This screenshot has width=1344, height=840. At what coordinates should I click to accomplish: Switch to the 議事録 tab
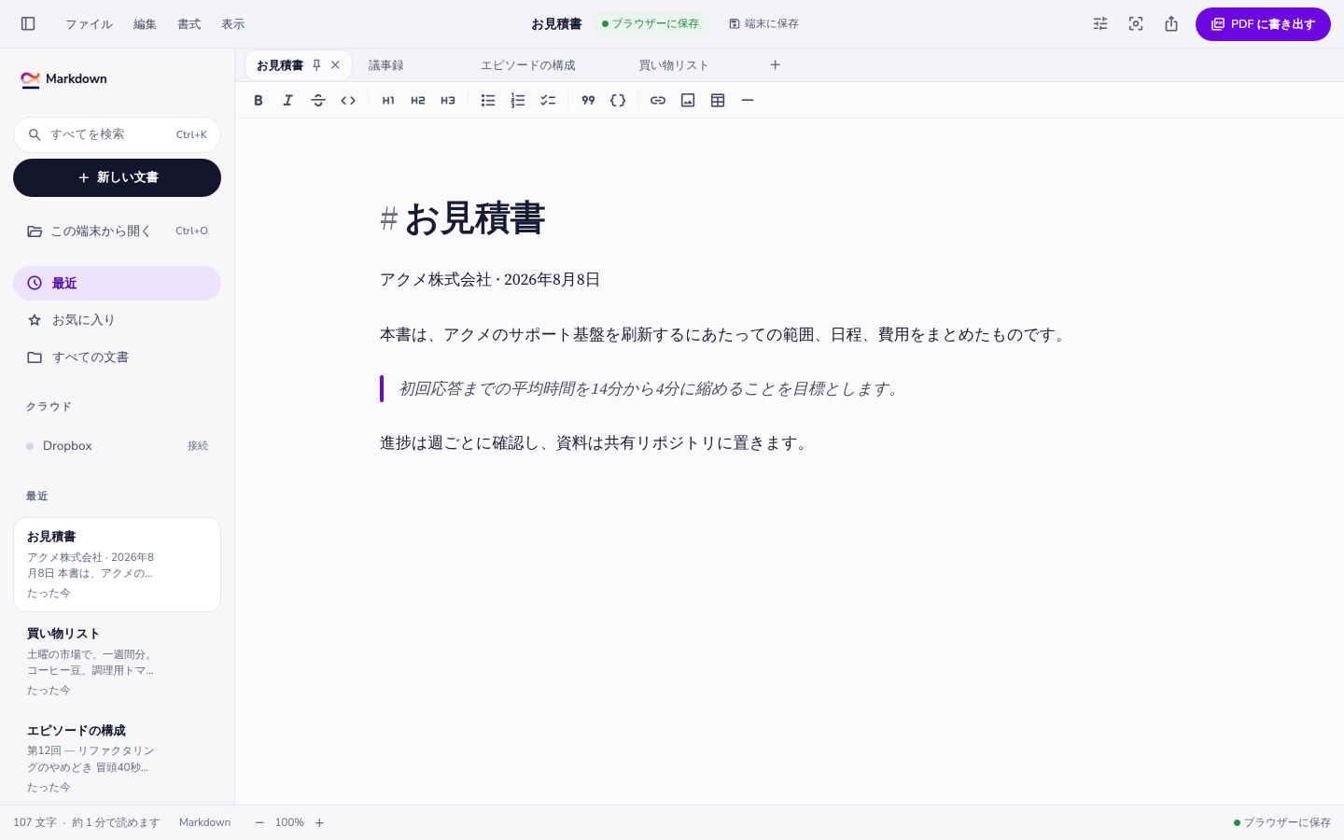386,65
